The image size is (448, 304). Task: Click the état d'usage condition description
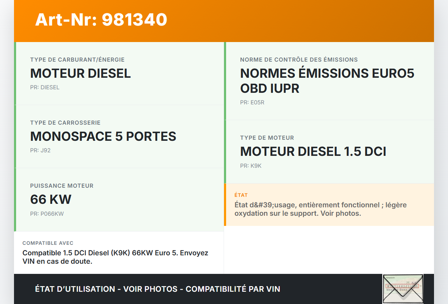click(320, 209)
